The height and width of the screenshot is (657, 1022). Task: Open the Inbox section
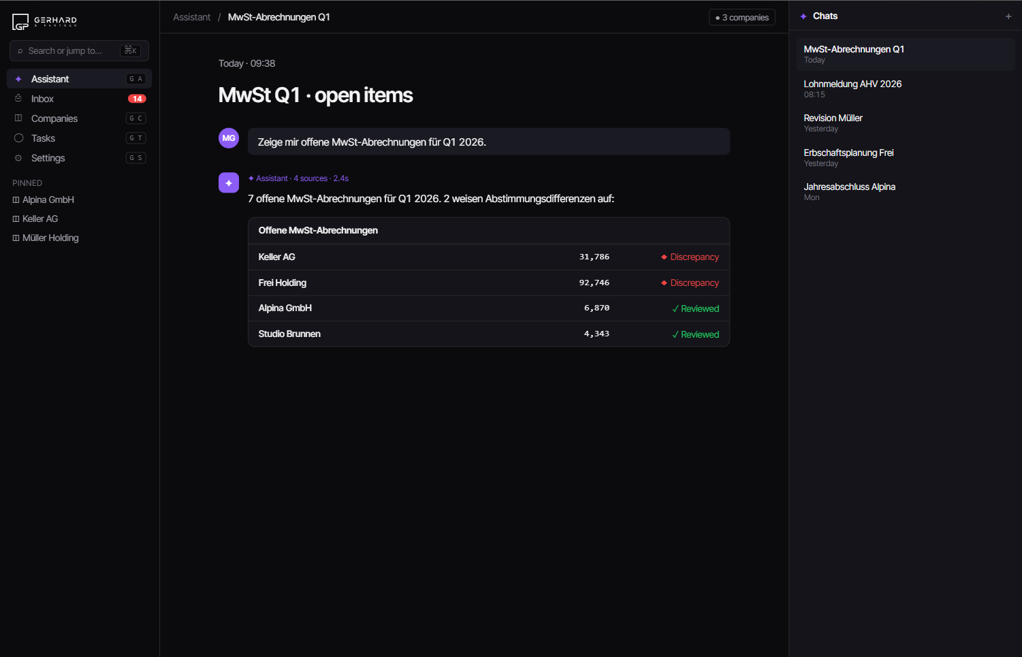pyautogui.click(x=79, y=99)
